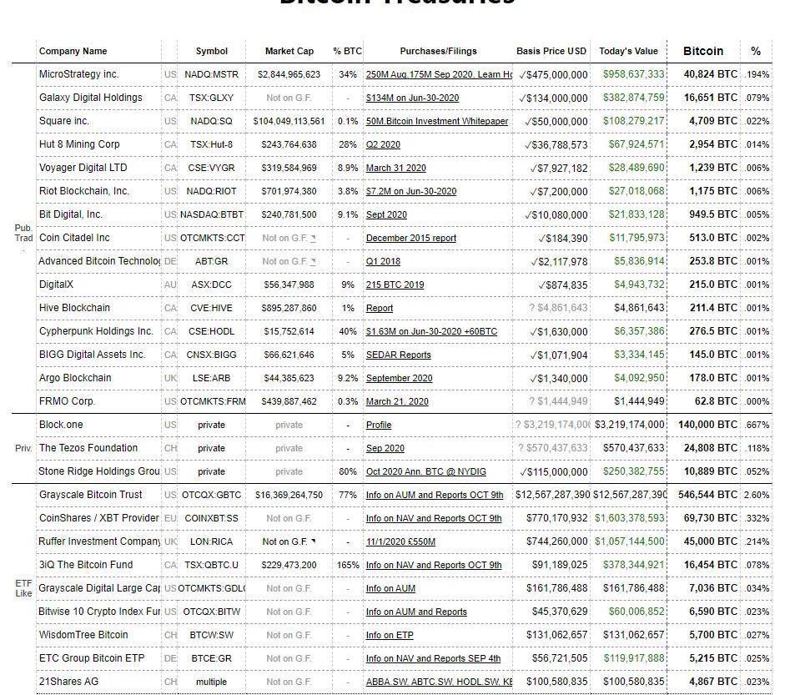This screenshot has width=800, height=695.
Task: Open the "$134M on Jun-30-2020" link
Action: [x=412, y=98]
